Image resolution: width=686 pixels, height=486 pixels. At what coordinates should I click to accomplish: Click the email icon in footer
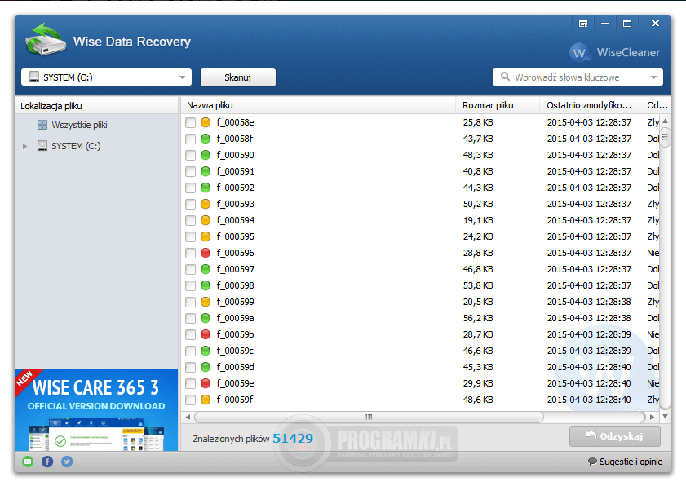[x=28, y=462]
